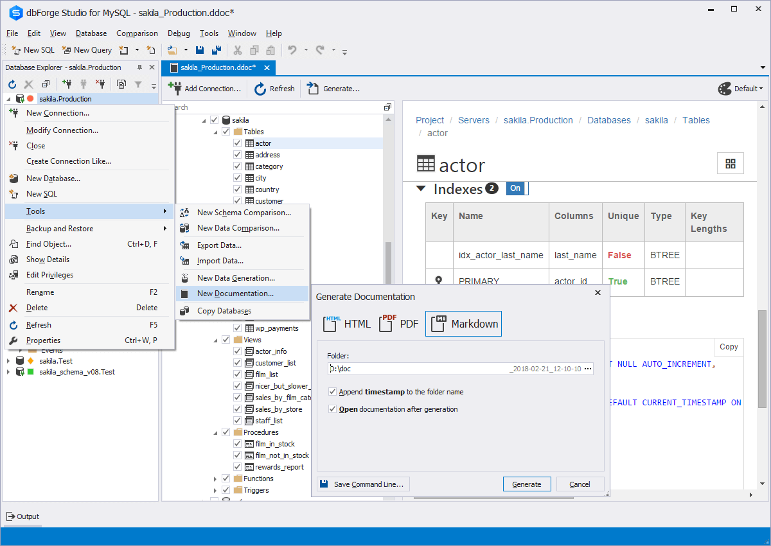Expand the sakila.Test connection node

point(8,361)
